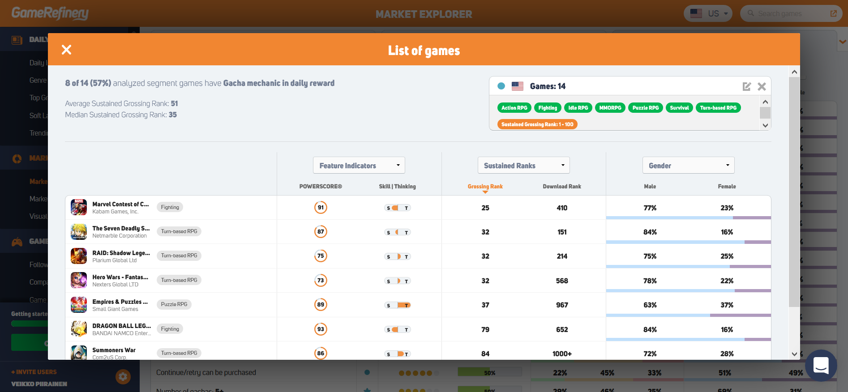Open RAID: Shadow Legends game icon

(x=79, y=256)
